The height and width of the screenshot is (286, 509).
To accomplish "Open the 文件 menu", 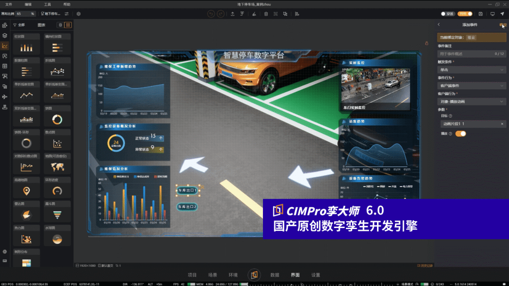I will point(9,4).
